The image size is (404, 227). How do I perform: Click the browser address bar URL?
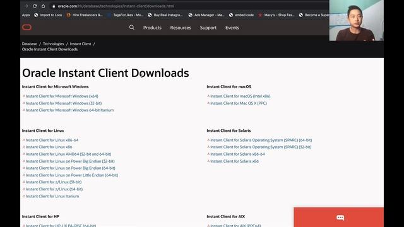pos(116,6)
